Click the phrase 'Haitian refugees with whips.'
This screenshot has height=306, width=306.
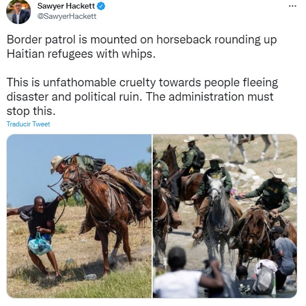[81, 54]
